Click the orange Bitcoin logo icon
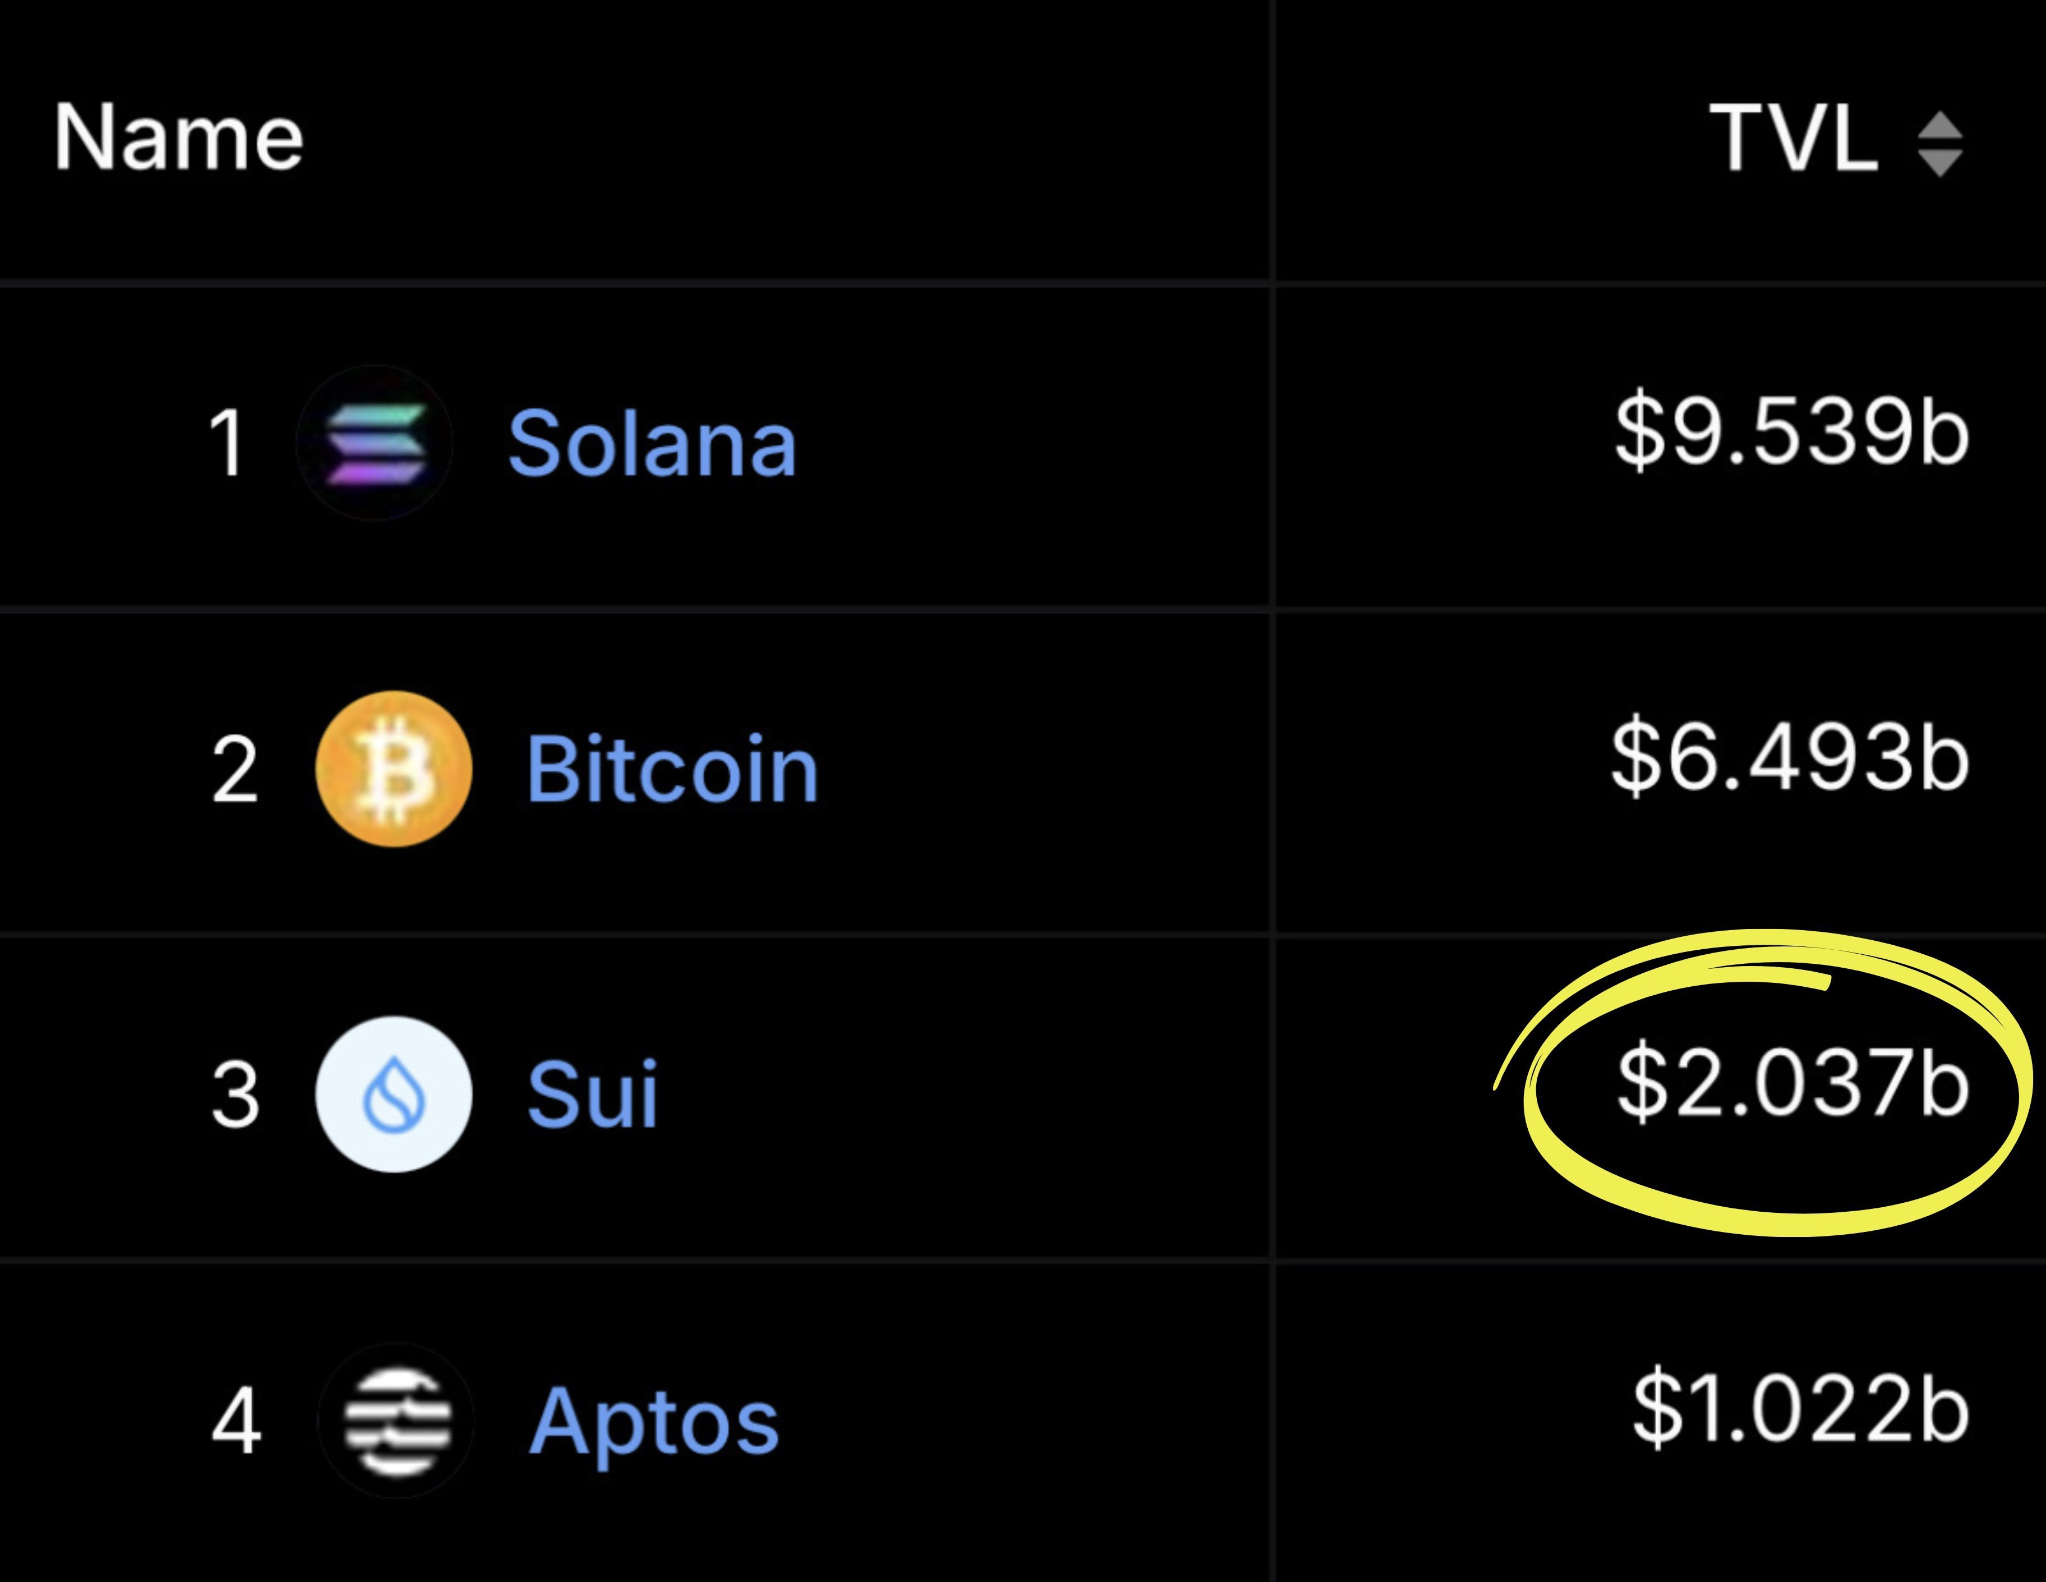This screenshot has height=1582, width=2046. point(394,769)
